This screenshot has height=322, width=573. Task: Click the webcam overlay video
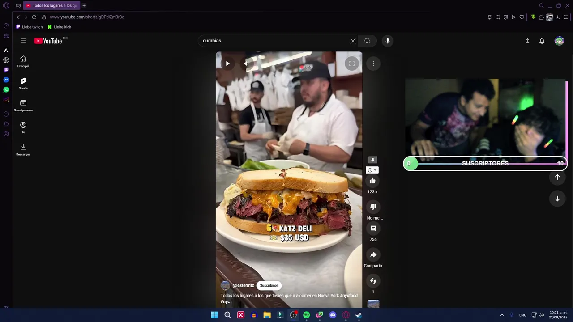coord(485,118)
